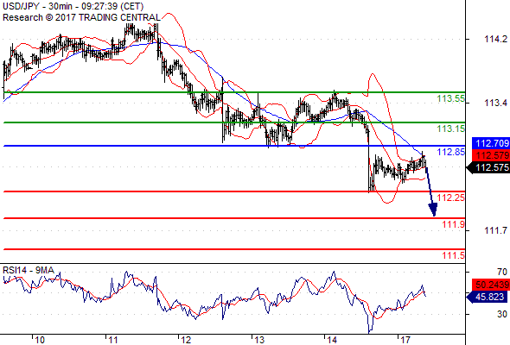This screenshot has height=345, width=510.
Task: Click date marker 13 on time axis
Action: pos(259,340)
